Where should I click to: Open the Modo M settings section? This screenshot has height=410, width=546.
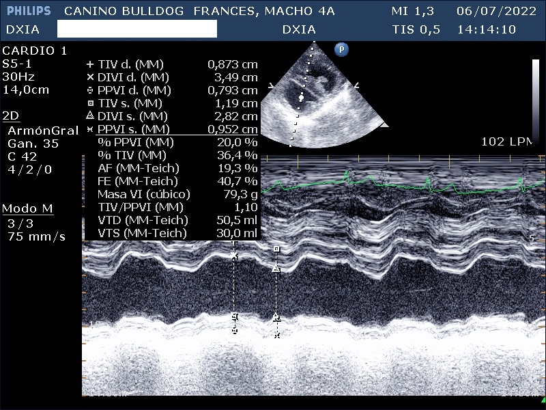click(27, 208)
